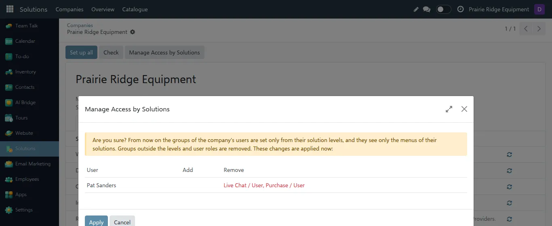Click the Prairie Ridge Equipment form title
552x226 pixels.
(x=136, y=79)
